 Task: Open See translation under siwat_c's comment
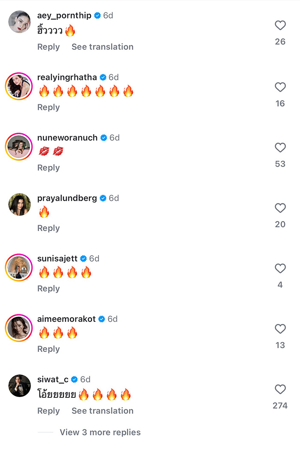(102, 411)
